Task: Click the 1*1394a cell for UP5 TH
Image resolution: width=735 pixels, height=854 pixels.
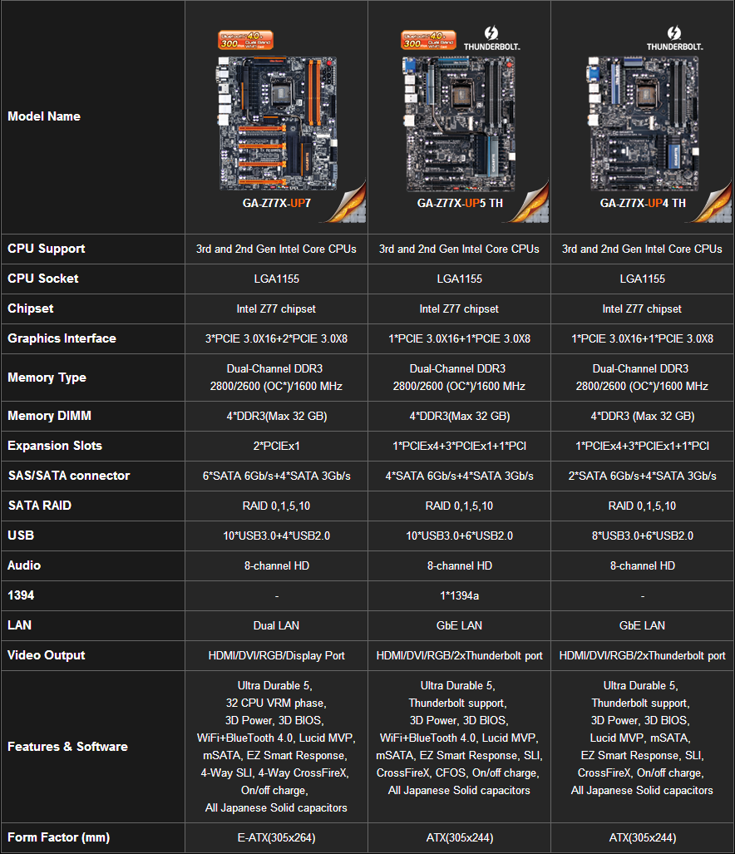Action: point(459,595)
